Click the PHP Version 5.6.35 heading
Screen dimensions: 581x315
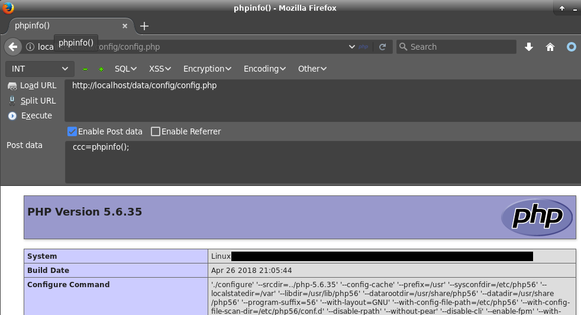point(85,212)
